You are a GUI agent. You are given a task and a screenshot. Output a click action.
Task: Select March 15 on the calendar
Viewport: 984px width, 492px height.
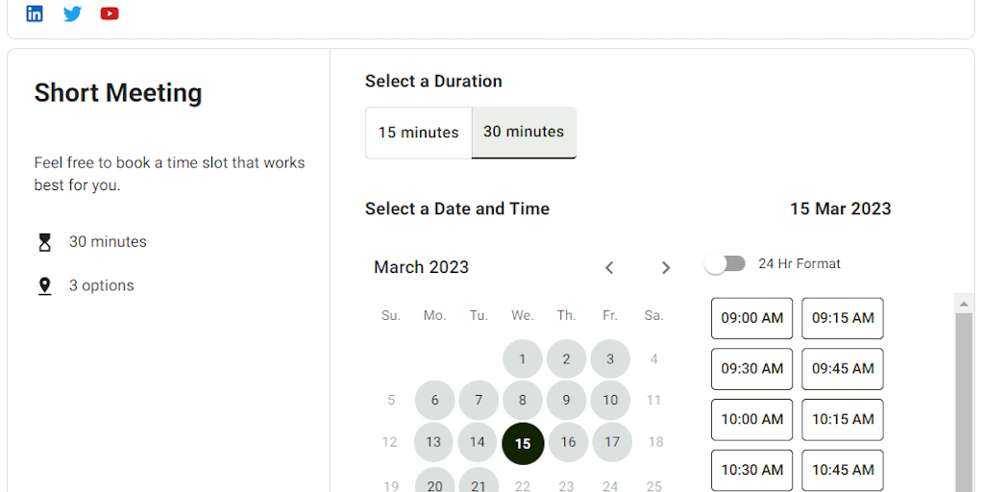[523, 443]
